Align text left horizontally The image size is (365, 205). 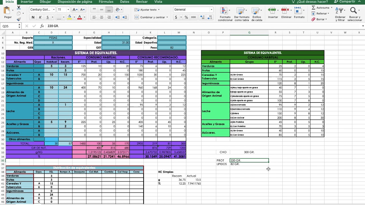[94, 17]
